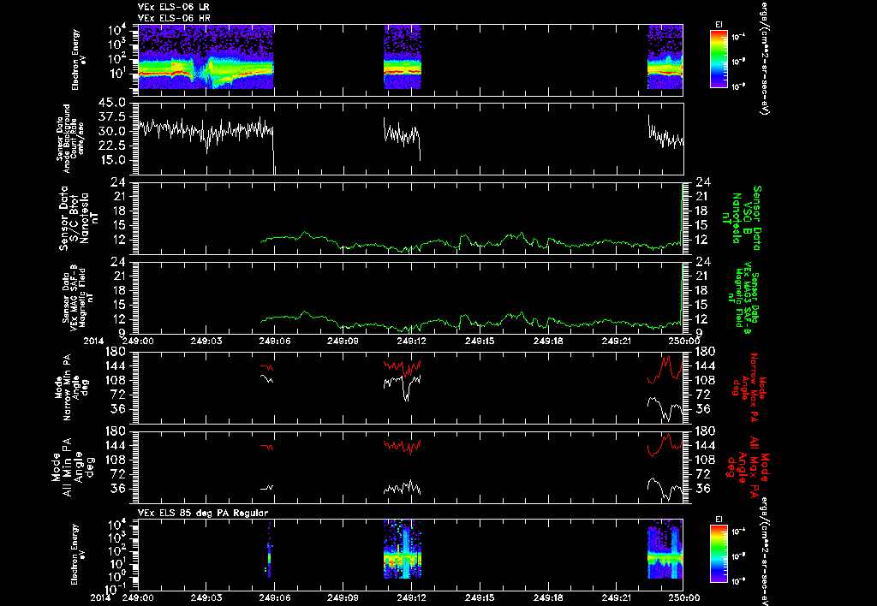Image resolution: width=877 pixels, height=606 pixels.
Task: Click "249:03" on the bottom time axis
Action: pos(206,596)
